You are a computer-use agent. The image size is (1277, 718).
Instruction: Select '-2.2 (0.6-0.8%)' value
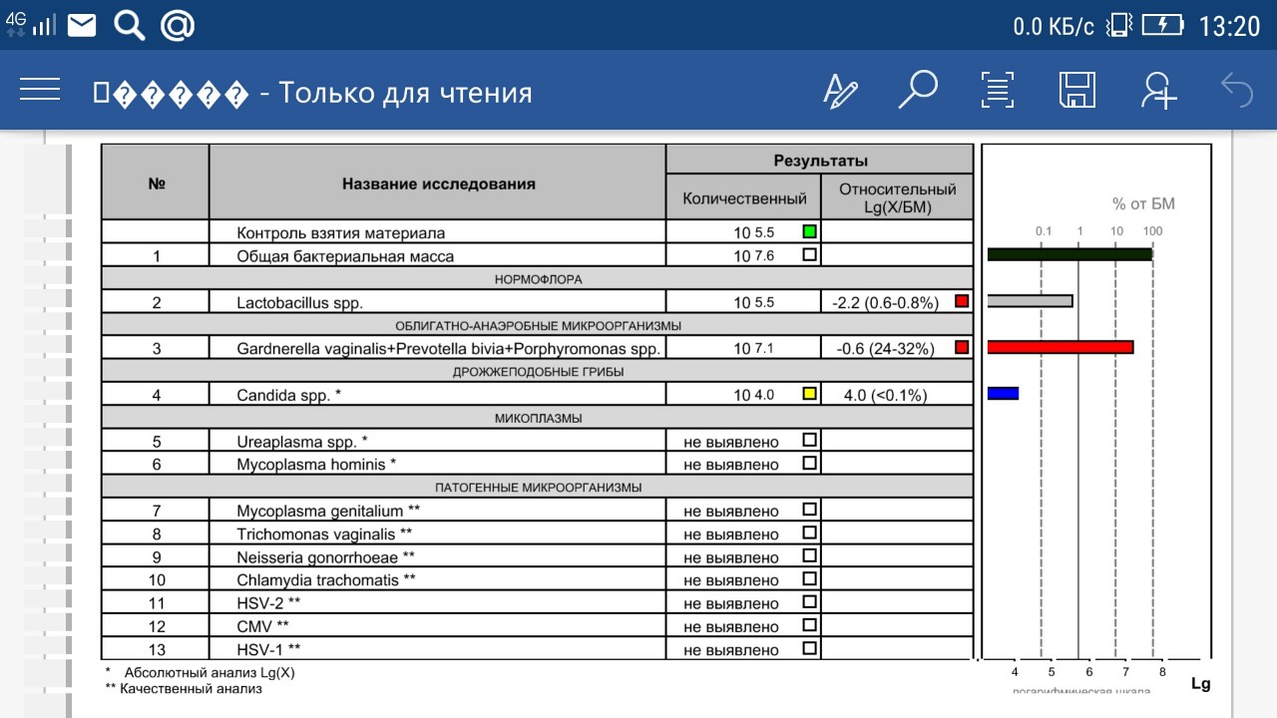coord(886,303)
